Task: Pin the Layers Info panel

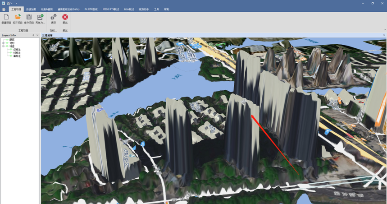Action: (33, 35)
